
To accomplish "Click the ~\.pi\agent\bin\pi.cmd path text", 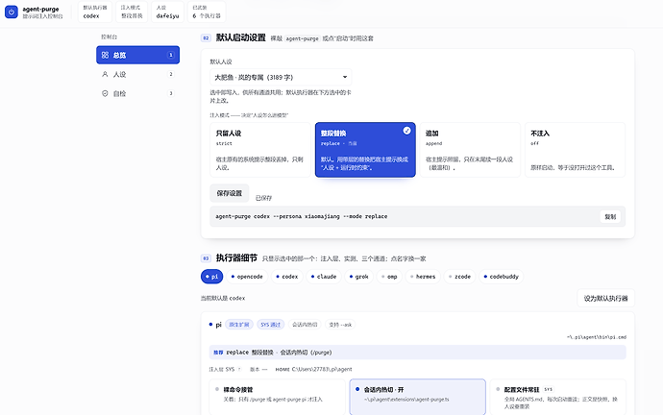I will (x=597, y=337).
